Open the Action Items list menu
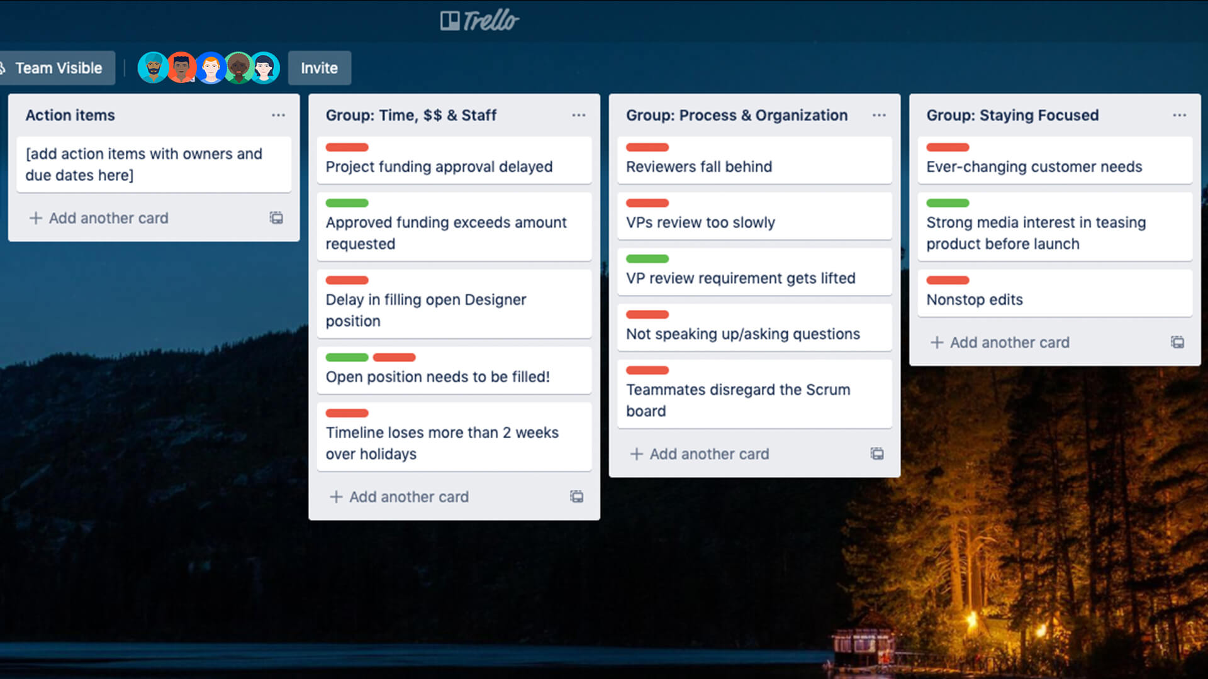The height and width of the screenshot is (679, 1208). 278,115
